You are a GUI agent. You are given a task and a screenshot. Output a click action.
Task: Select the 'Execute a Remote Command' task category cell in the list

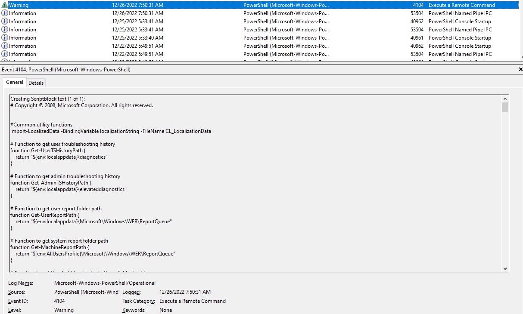(462, 5)
